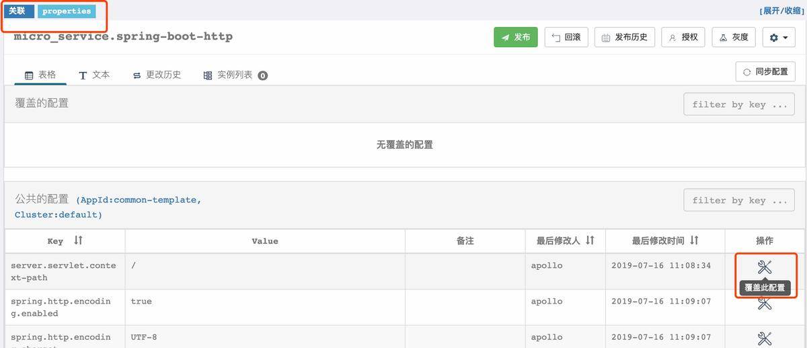The height and width of the screenshot is (348, 807).
Task: Click the value cell showing UTF-8
Action: point(265,337)
